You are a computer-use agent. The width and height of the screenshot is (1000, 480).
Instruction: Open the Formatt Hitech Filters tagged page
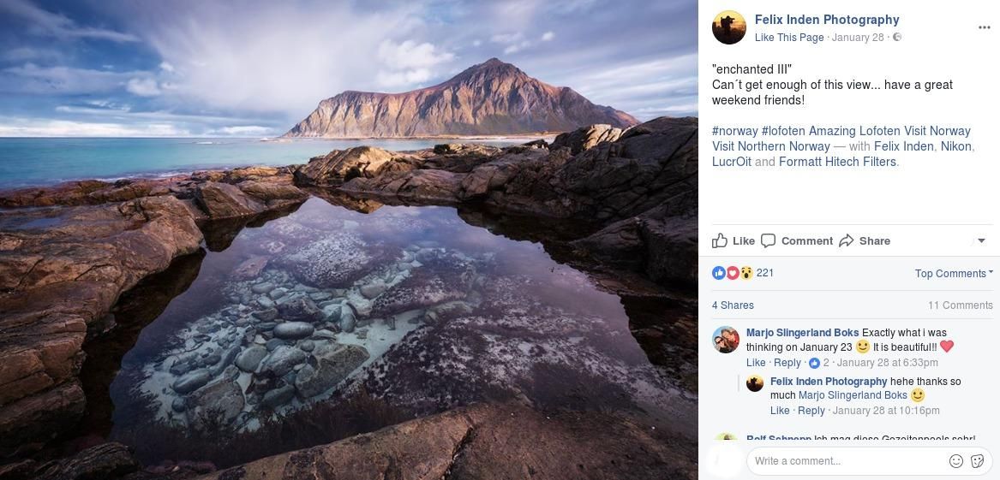pyautogui.click(x=837, y=162)
